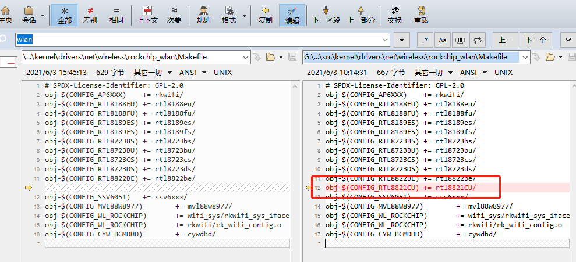576x262 pixels.
Task: Click the 复制 copy toolbar icon
Action: coord(265,15)
